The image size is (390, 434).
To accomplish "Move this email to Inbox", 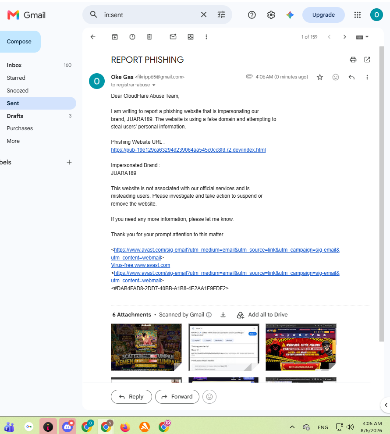I will coord(191,37).
